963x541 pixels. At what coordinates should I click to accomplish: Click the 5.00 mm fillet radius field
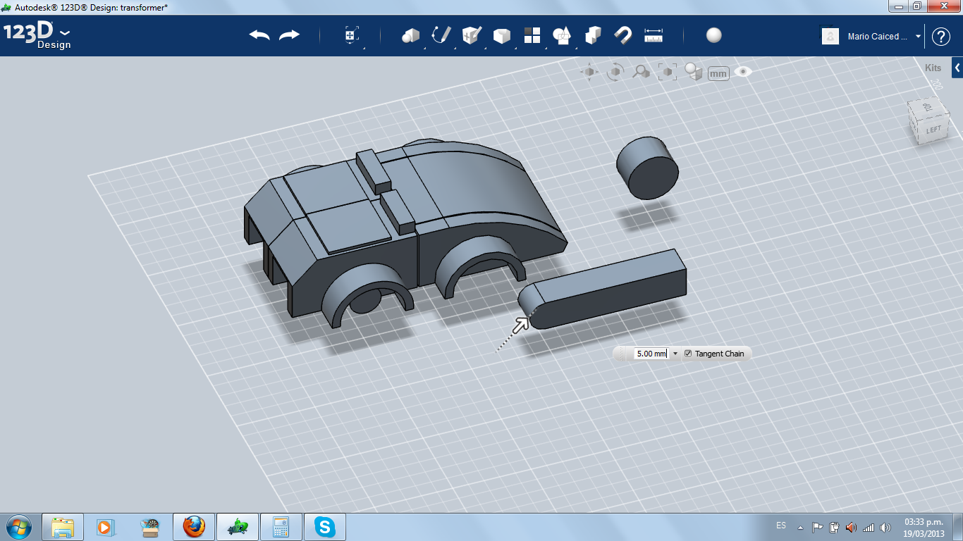pos(651,354)
